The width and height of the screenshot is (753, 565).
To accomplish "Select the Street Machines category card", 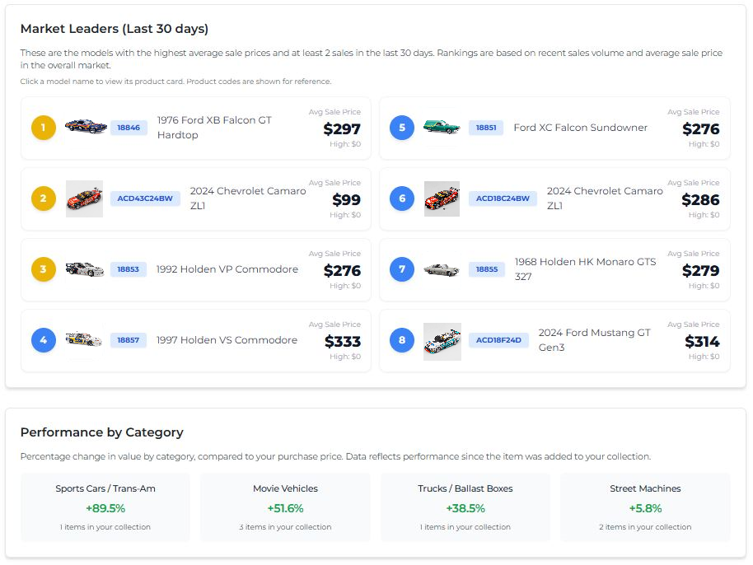I will pyautogui.click(x=645, y=507).
